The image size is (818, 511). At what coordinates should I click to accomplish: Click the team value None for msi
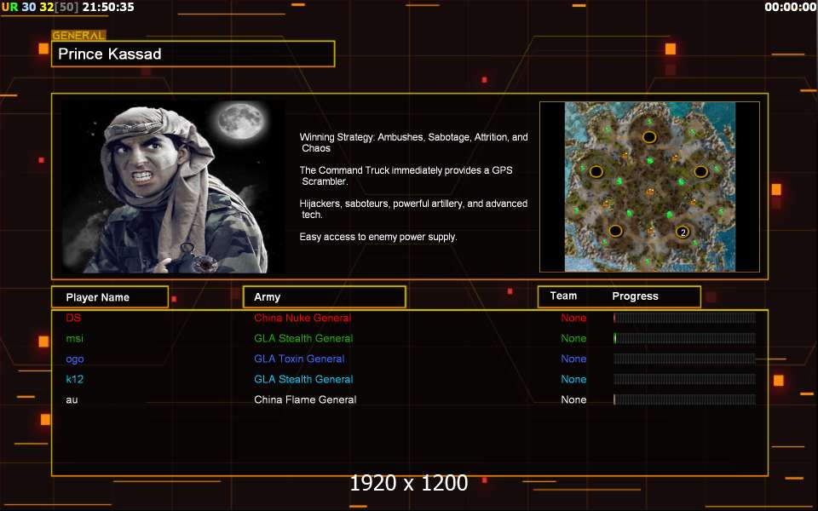pyautogui.click(x=573, y=338)
